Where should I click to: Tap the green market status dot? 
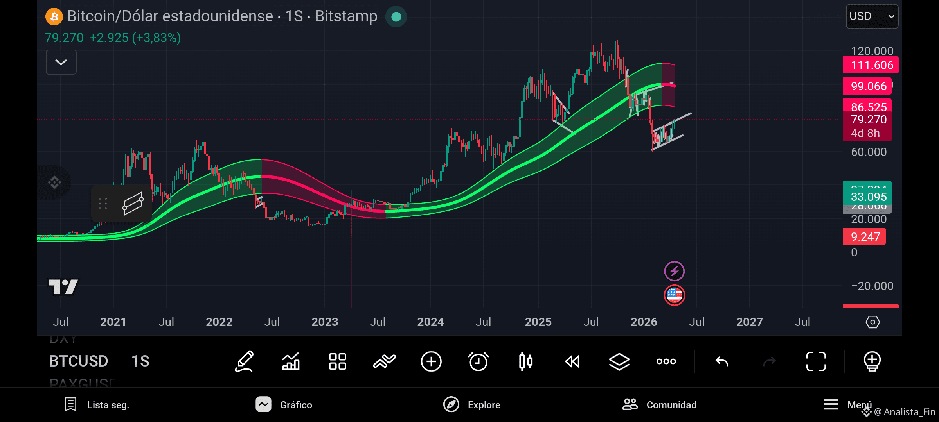tap(396, 17)
